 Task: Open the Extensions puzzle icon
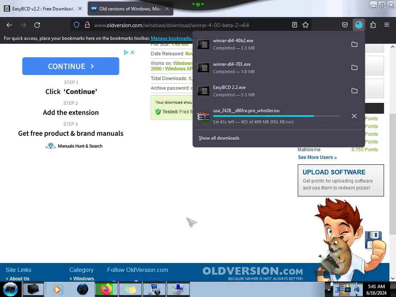coord(373,25)
